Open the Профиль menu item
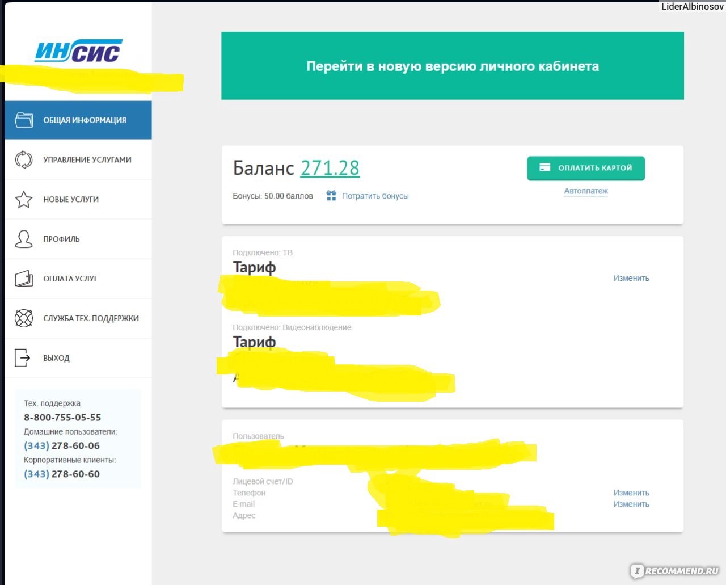 (78, 239)
